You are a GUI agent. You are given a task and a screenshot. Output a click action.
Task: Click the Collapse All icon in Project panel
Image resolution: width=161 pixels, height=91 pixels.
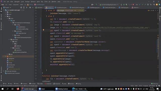pos(27,8)
